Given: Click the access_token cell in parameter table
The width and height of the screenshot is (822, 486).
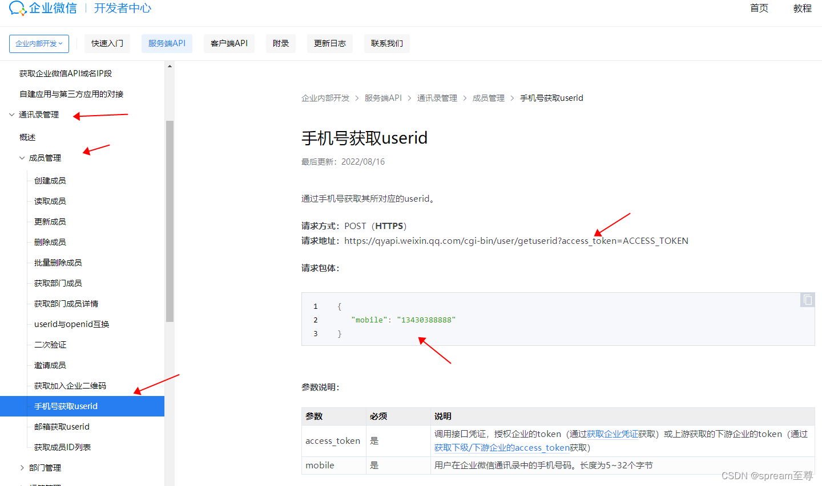Looking at the screenshot, I should coord(333,441).
